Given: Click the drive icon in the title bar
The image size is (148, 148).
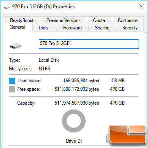Looking at the screenshot, I should 7,7.
